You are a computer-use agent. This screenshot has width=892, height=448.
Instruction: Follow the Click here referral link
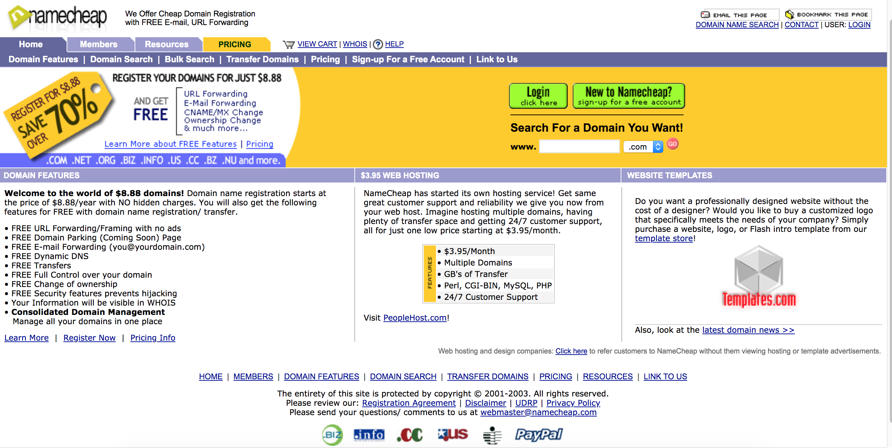571,351
